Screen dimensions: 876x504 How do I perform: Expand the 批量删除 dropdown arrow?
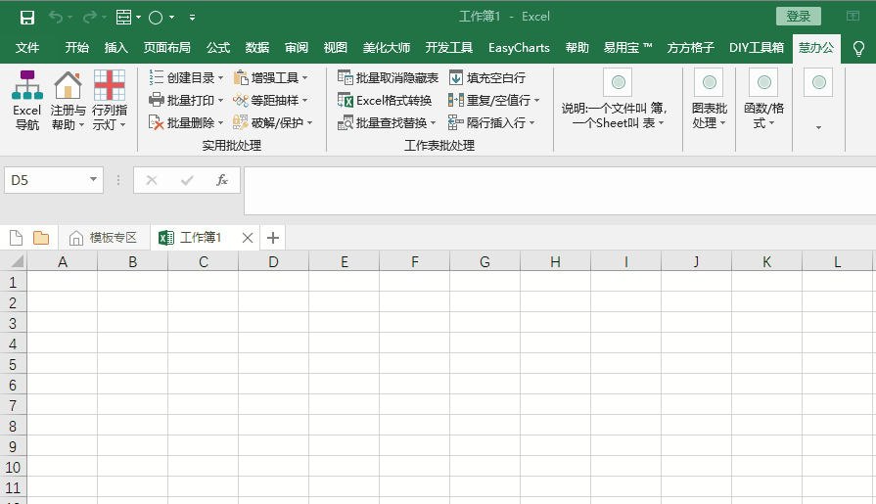tap(220, 122)
